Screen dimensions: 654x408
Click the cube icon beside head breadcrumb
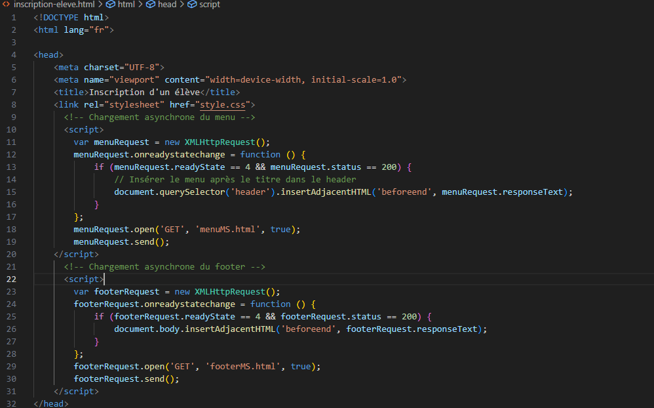[151, 5]
